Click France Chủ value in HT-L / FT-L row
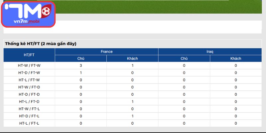266x133 pixels. tap(81, 123)
